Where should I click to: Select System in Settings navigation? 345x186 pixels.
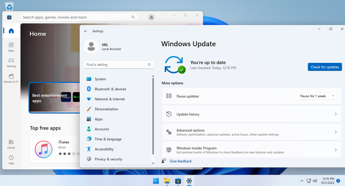118,79
